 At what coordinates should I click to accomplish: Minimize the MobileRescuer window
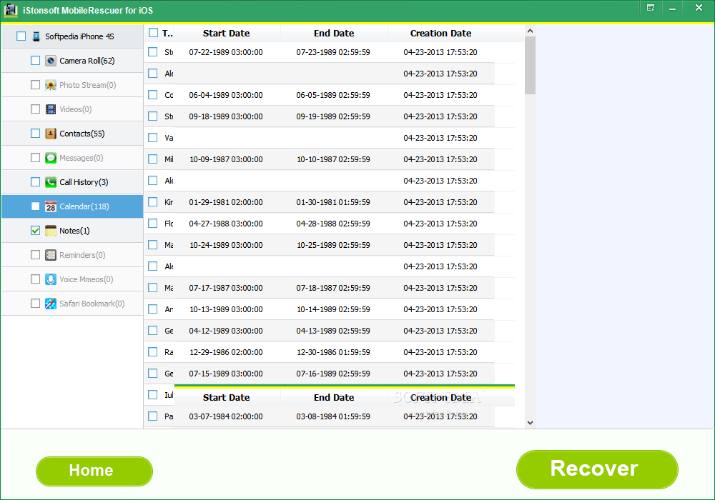(x=672, y=8)
